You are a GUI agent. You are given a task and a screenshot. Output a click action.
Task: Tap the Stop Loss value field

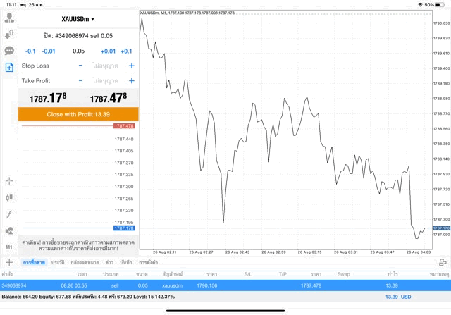click(x=106, y=66)
